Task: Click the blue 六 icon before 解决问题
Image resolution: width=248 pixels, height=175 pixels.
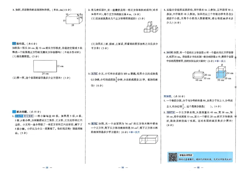Action: tap(14, 112)
